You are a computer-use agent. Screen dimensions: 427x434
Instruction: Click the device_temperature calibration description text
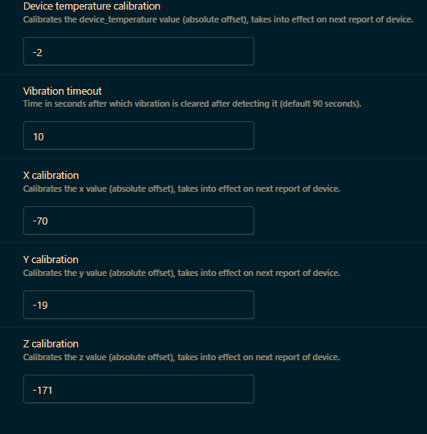(x=218, y=19)
